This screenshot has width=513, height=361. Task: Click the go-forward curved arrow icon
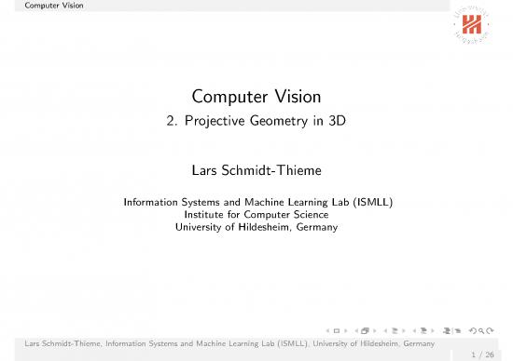pos(490,330)
